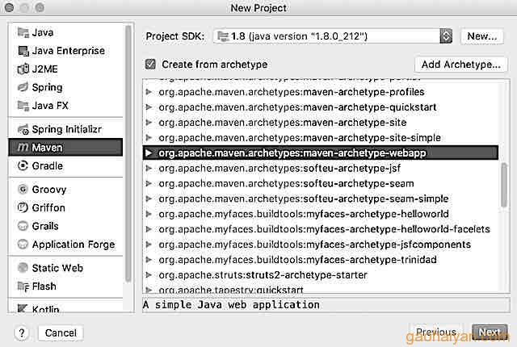Select softeu-archetype-seam row
Screen dimensions: 517x347
pos(321,183)
